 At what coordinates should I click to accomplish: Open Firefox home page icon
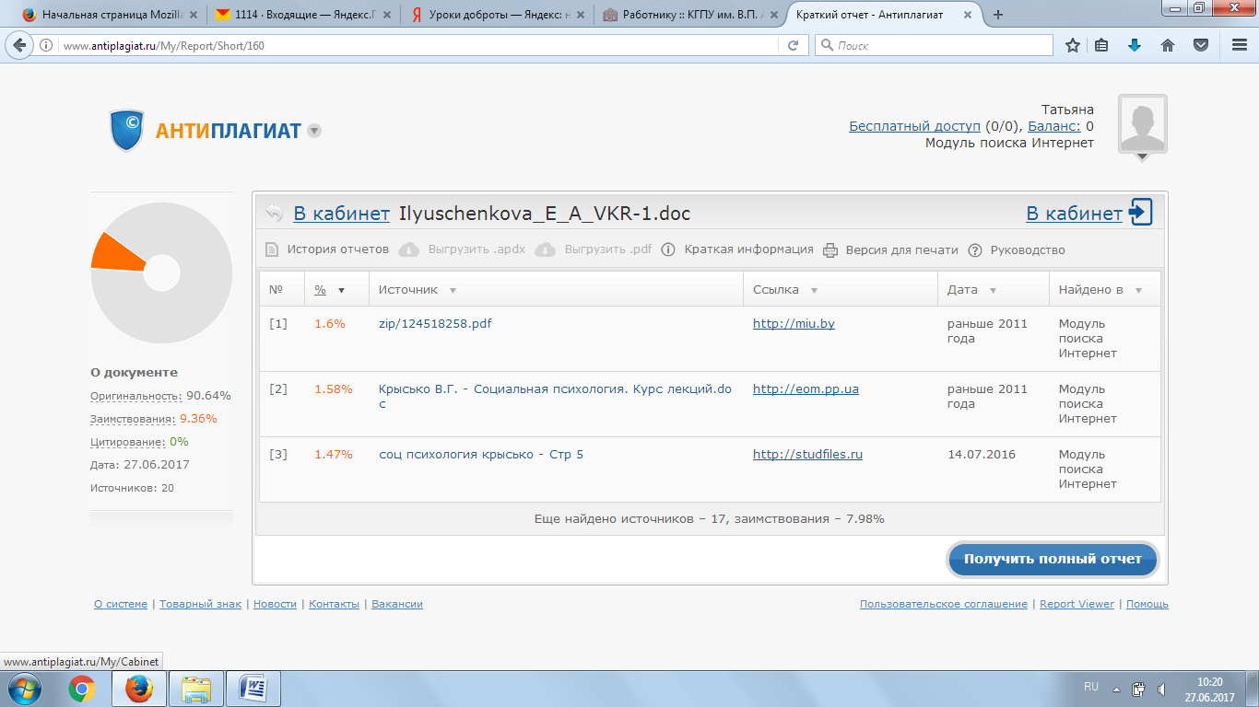click(x=1167, y=45)
